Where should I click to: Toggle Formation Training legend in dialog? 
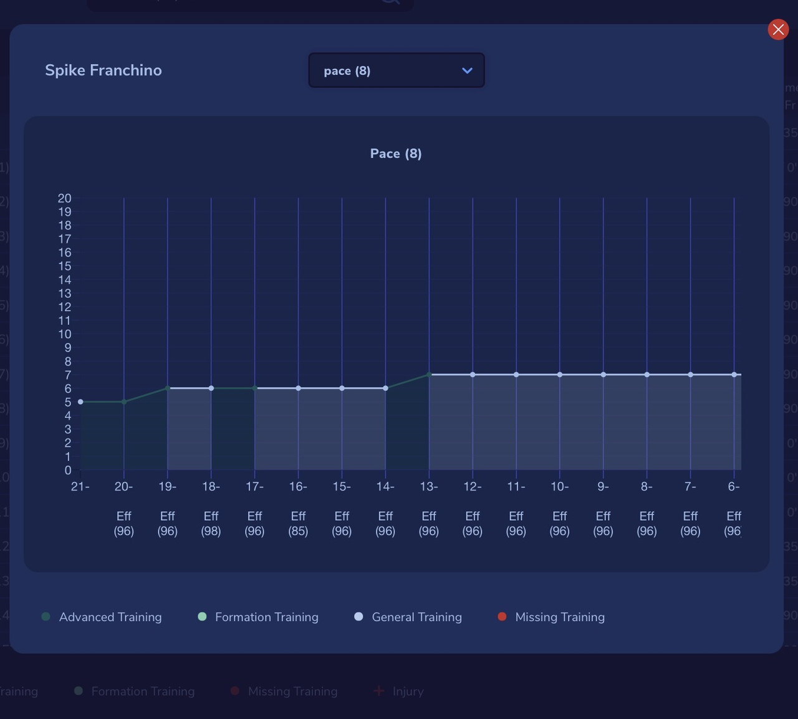click(258, 617)
